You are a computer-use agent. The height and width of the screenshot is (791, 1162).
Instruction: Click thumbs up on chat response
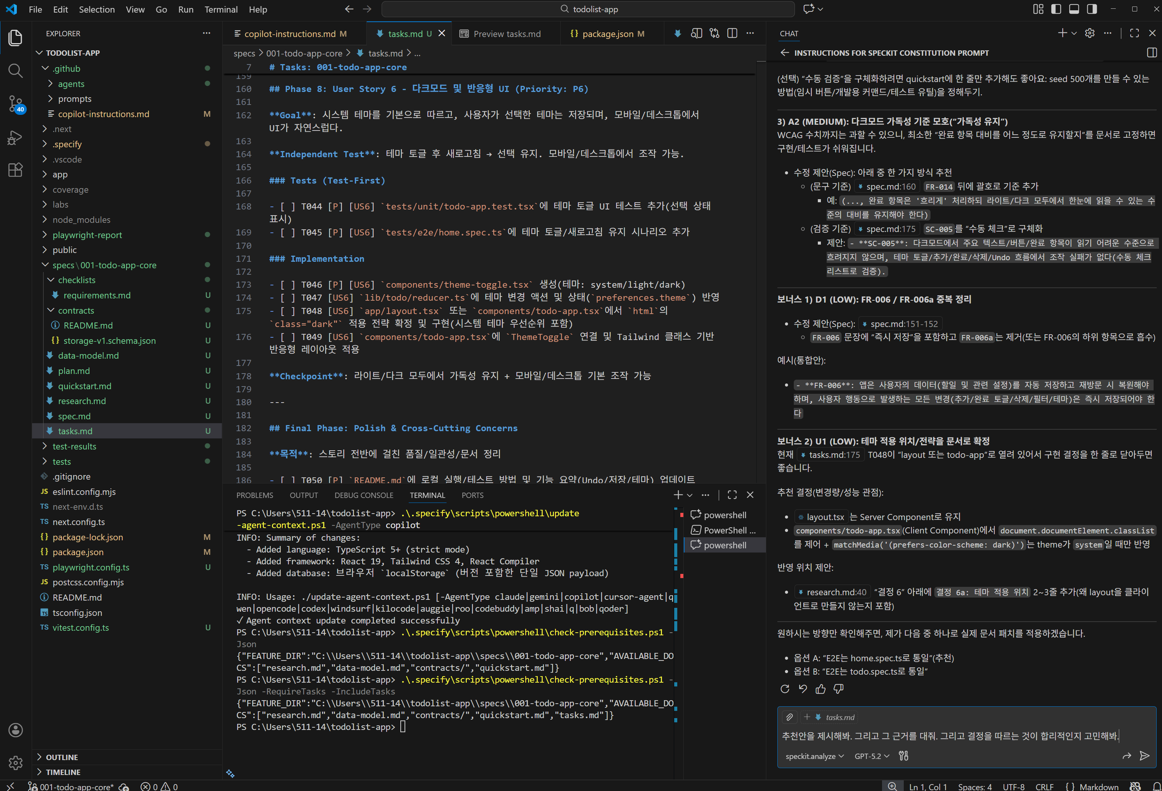pos(821,689)
